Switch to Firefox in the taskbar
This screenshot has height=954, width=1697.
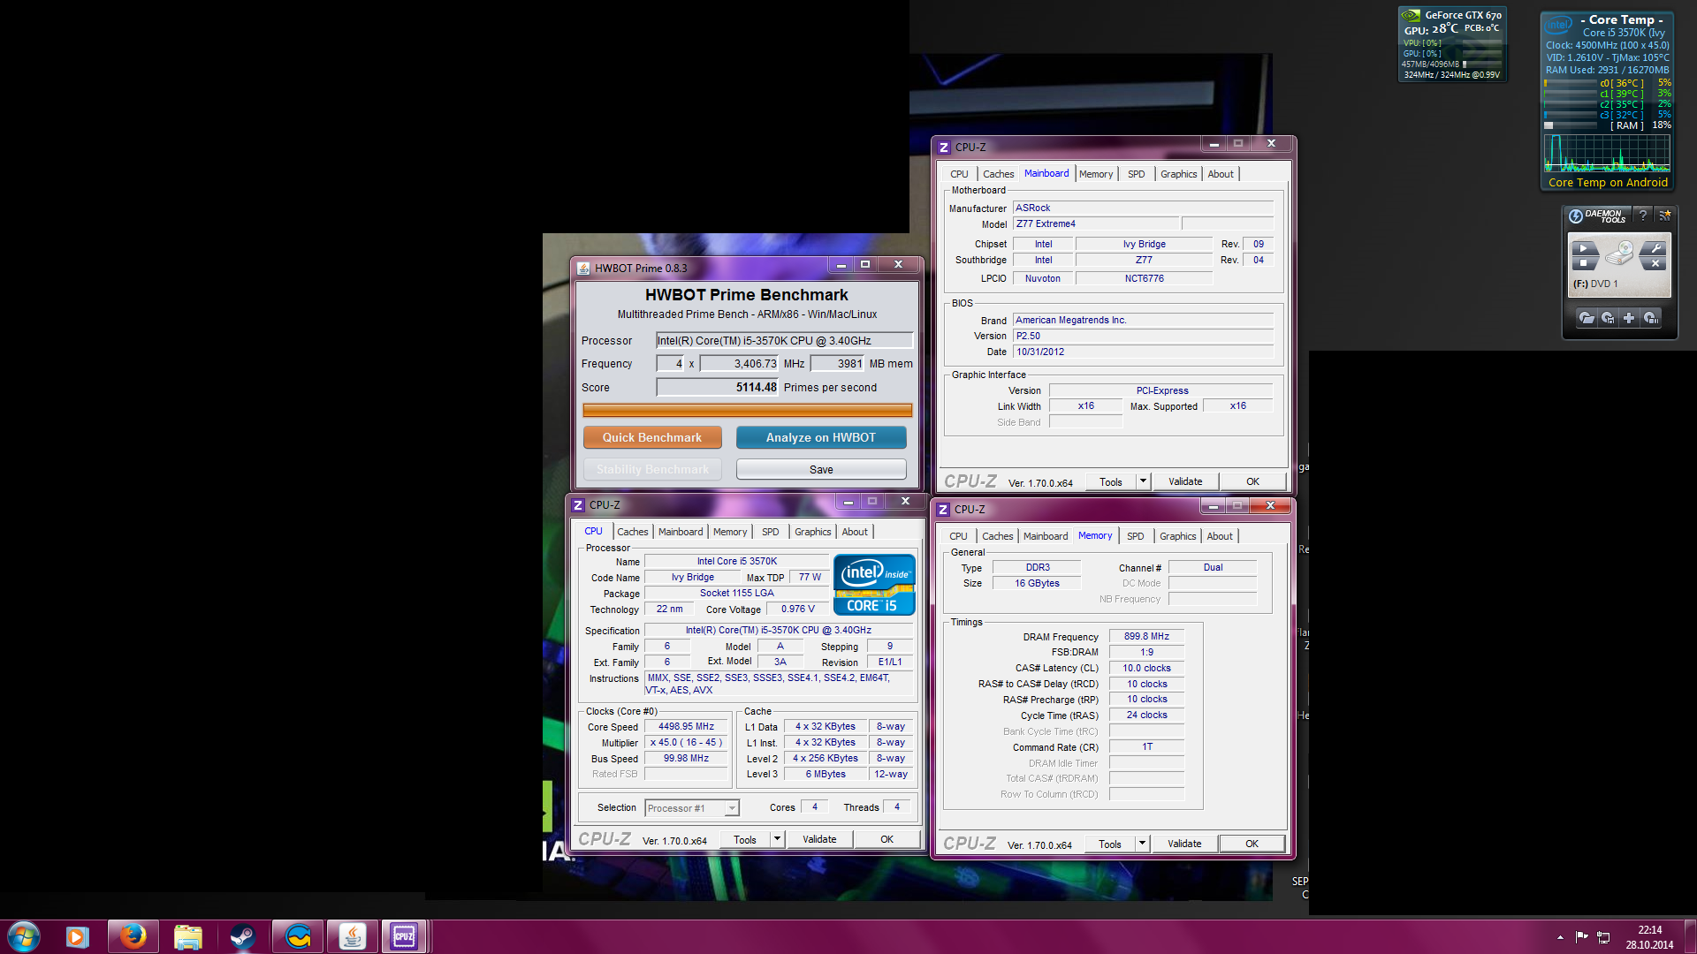click(x=133, y=936)
